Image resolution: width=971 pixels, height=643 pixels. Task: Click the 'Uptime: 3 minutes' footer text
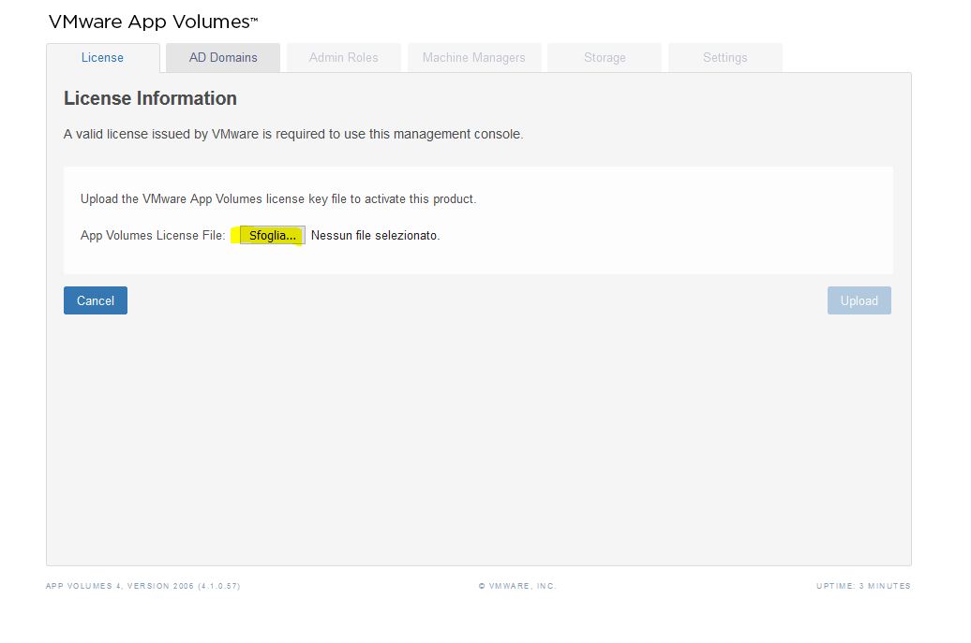pos(864,586)
